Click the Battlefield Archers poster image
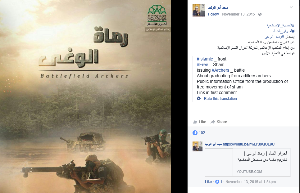The height and width of the screenshot is (193, 300). [85, 96]
